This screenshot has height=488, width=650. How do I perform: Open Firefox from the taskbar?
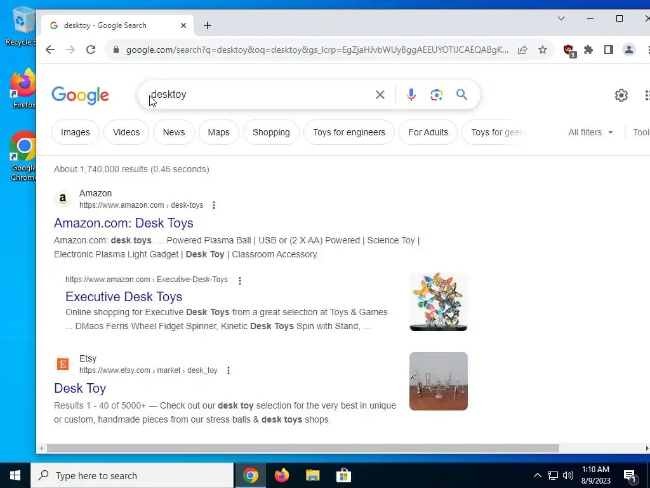(x=282, y=475)
